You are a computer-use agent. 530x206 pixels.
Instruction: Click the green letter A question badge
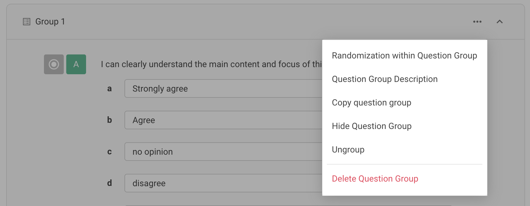(x=76, y=64)
